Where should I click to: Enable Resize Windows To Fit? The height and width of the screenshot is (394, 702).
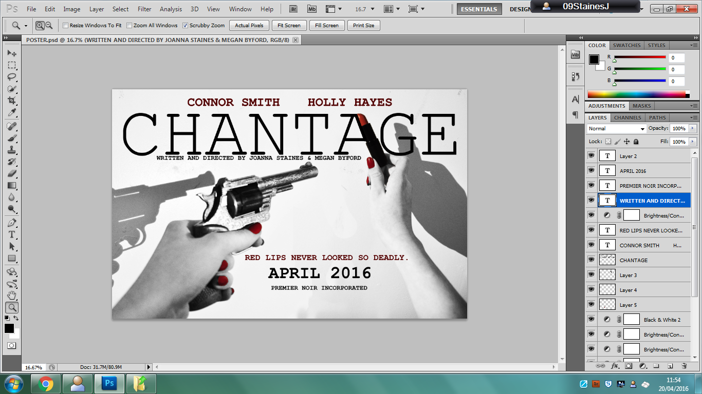(x=64, y=25)
